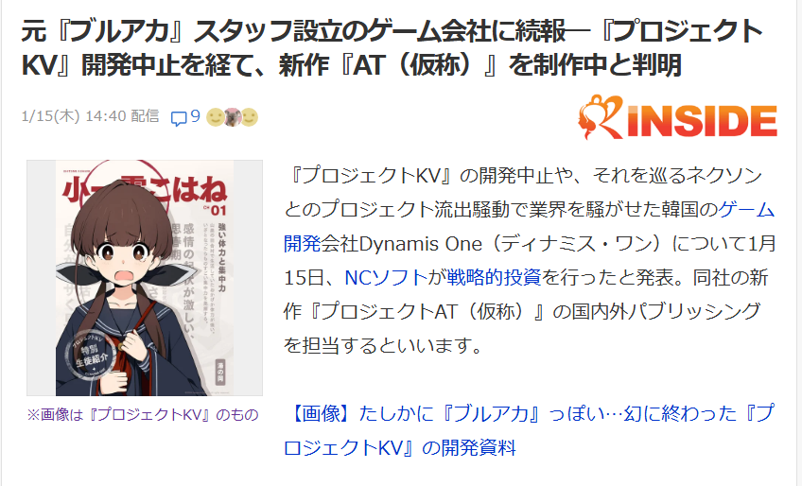Follow the ゲーム開発 hyperlink
The height and width of the screenshot is (486, 802).
click(x=530, y=227)
